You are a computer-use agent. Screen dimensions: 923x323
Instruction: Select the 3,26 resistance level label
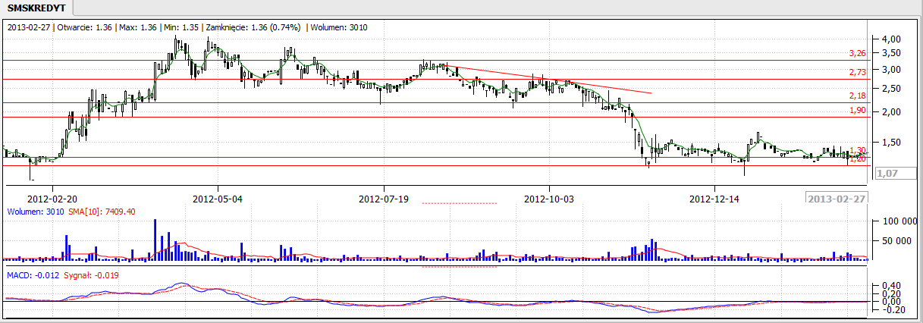click(857, 54)
